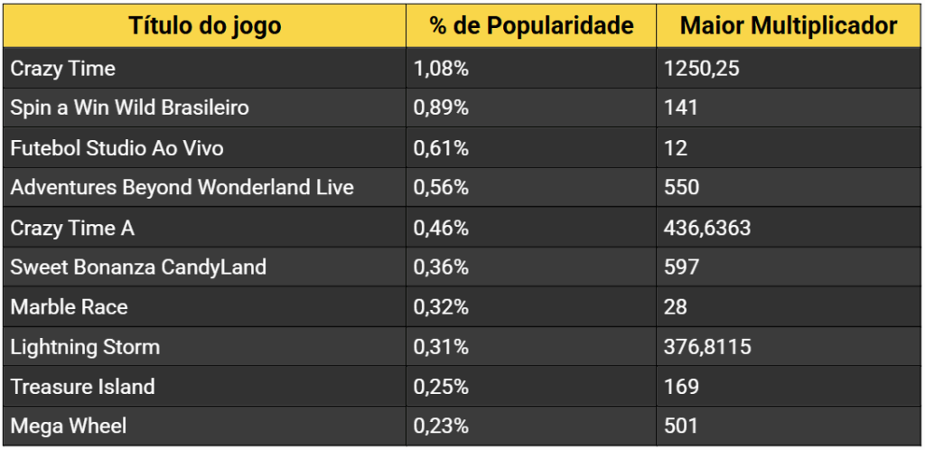Click the 597 multiplier value
The height and width of the screenshot is (450, 925).
click(681, 267)
